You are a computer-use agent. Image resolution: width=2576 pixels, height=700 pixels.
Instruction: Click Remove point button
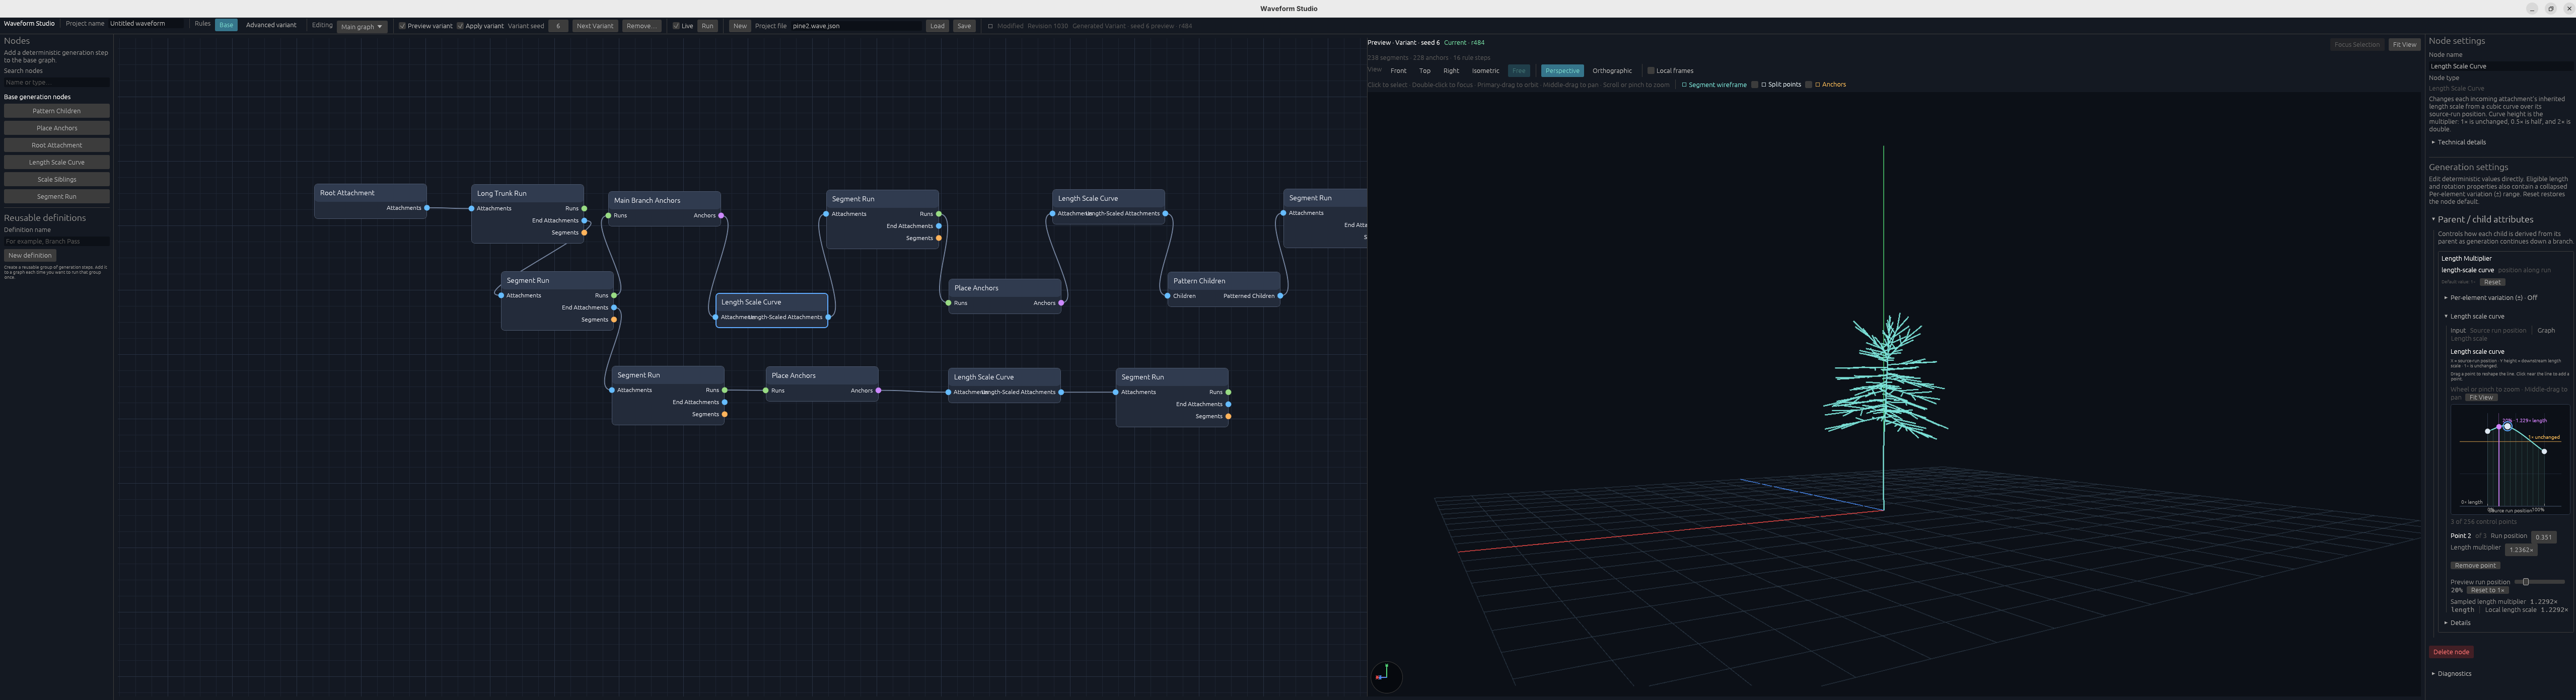[x=2475, y=566]
